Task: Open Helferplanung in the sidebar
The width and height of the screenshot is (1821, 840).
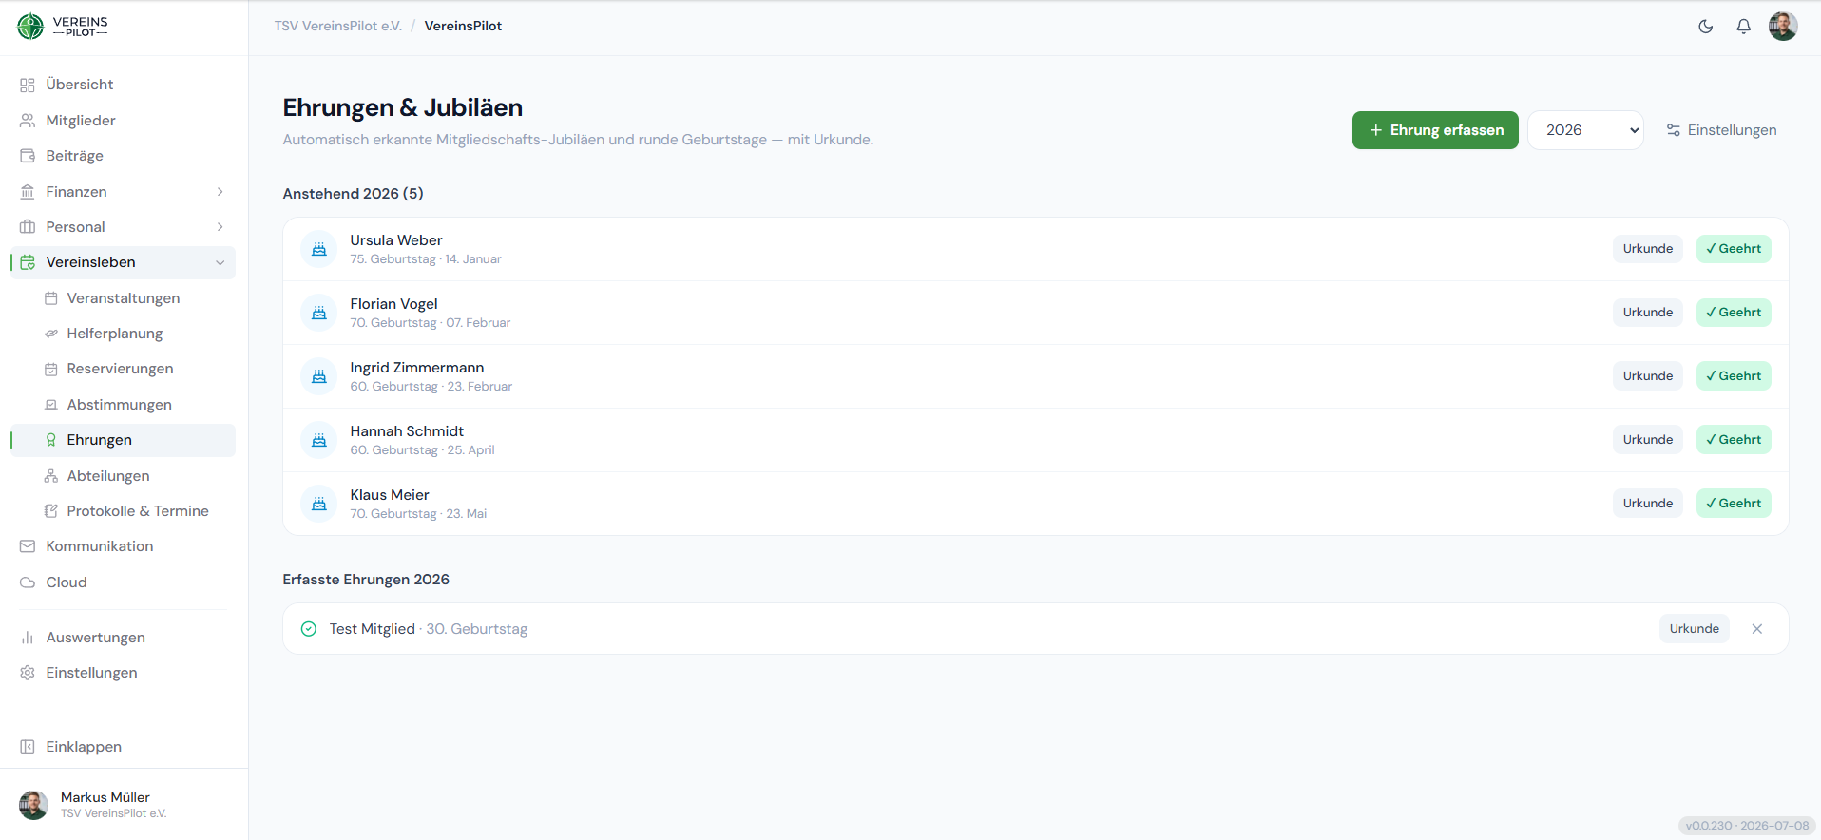Action: point(123,334)
